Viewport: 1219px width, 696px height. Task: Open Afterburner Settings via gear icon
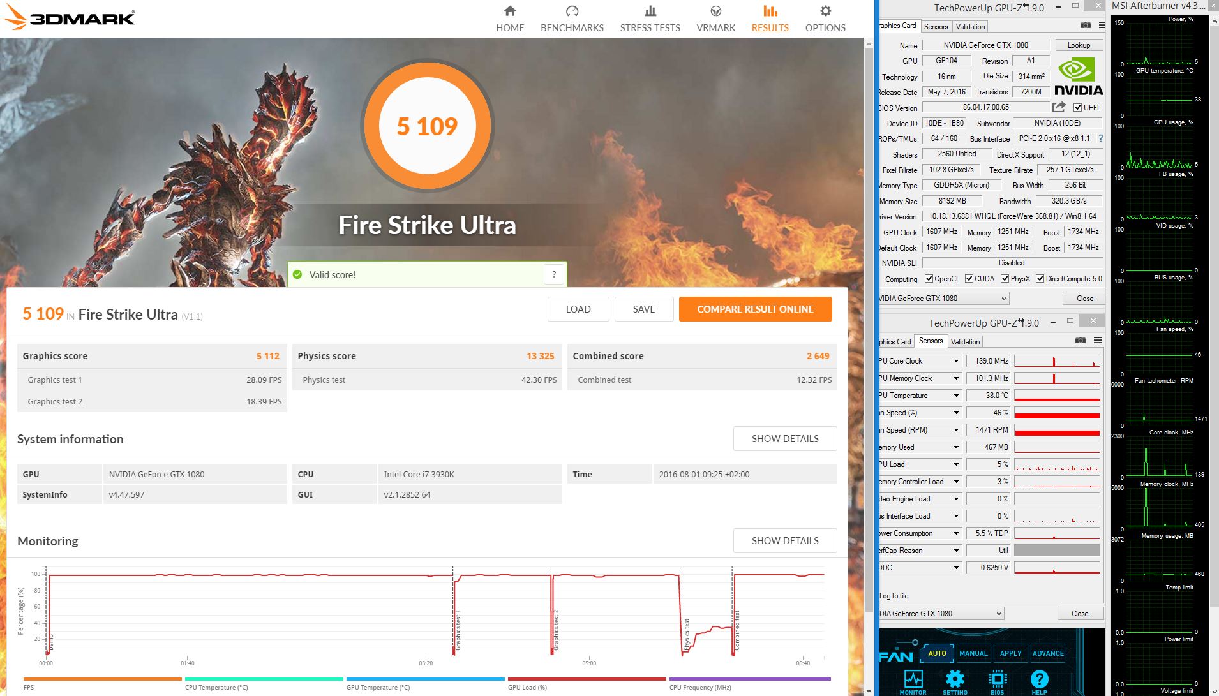click(x=955, y=679)
